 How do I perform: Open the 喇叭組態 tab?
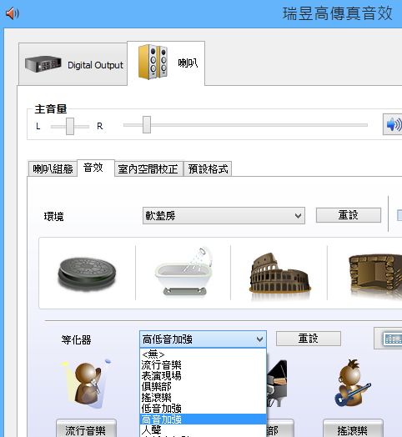(53, 169)
